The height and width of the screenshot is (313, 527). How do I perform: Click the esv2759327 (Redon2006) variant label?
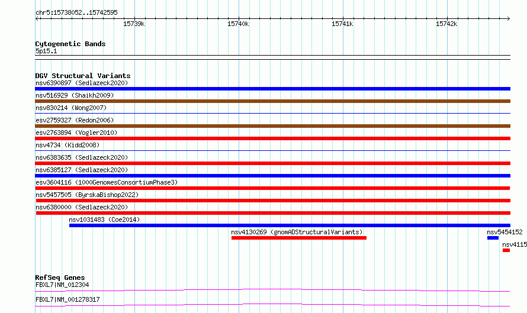point(75,120)
